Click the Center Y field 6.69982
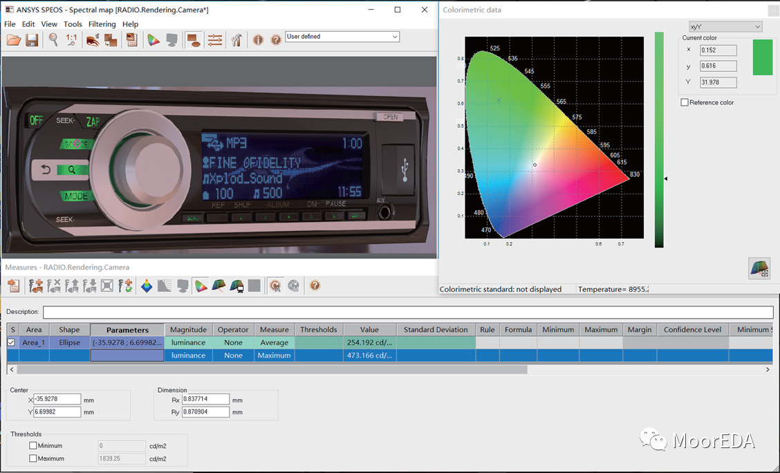 pyautogui.click(x=57, y=412)
